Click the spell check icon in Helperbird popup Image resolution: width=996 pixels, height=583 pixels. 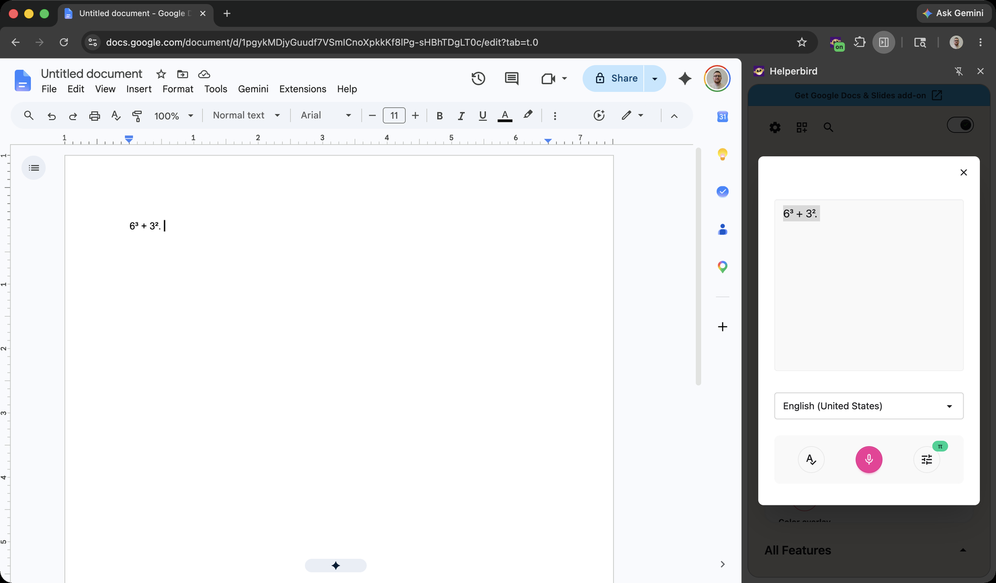(811, 460)
